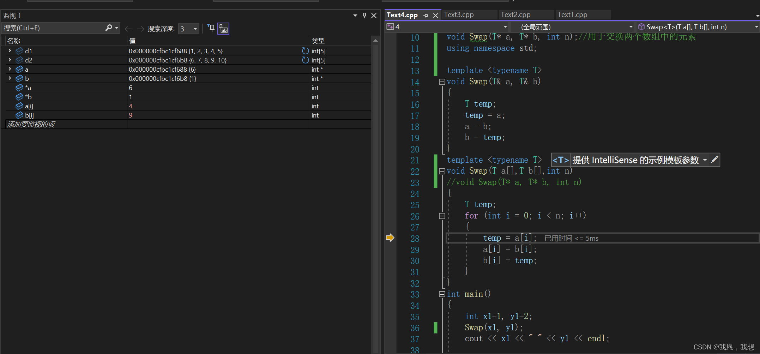Select the value 4 of a[i]
This screenshot has height=354, width=760.
pos(131,106)
